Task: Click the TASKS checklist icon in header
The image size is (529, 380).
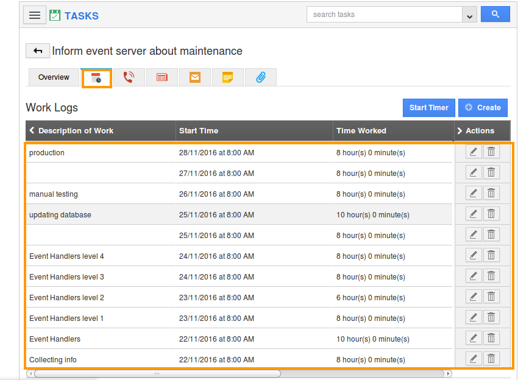Action: 54,14
